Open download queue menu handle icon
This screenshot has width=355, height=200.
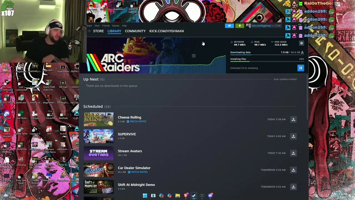coord(194,56)
